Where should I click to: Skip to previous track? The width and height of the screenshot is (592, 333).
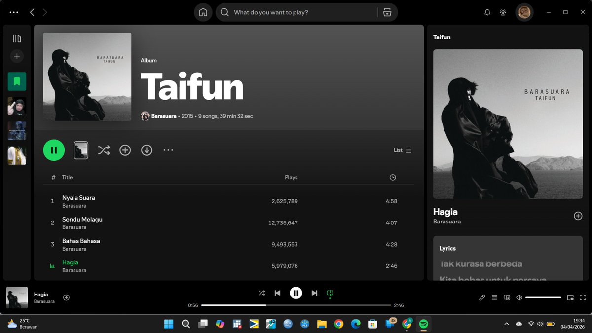[x=277, y=293]
